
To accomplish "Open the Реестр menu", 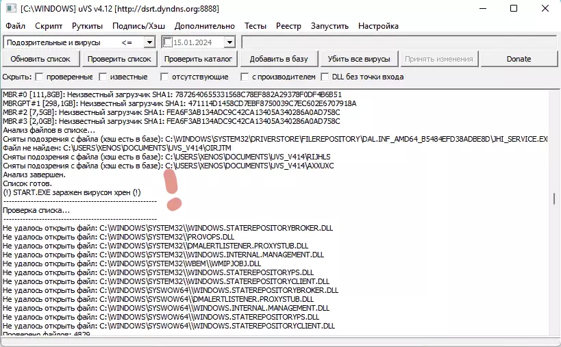I will click(288, 26).
